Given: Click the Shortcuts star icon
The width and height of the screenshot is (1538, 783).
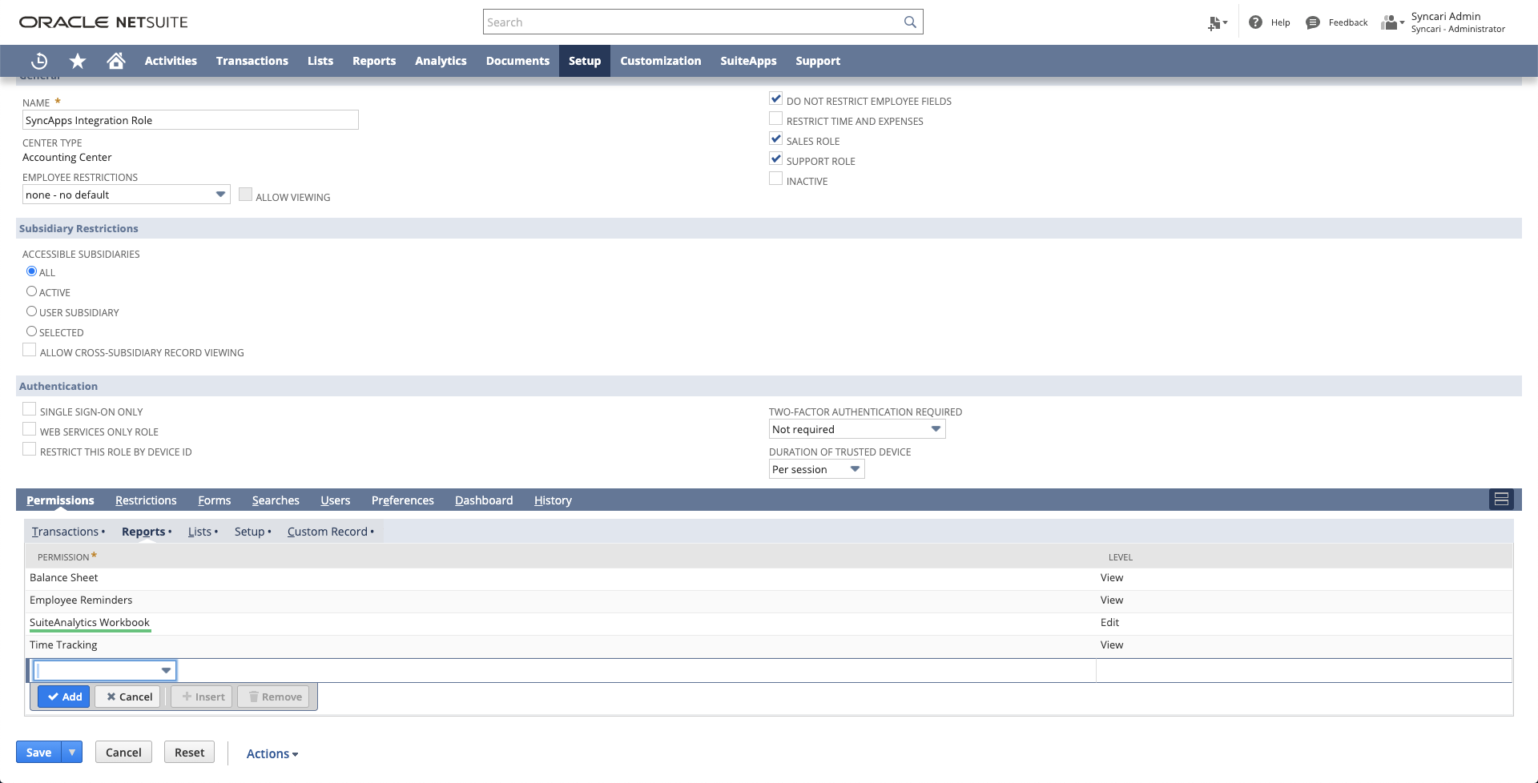Looking at the screenshot, I should (x=78, y=61).
